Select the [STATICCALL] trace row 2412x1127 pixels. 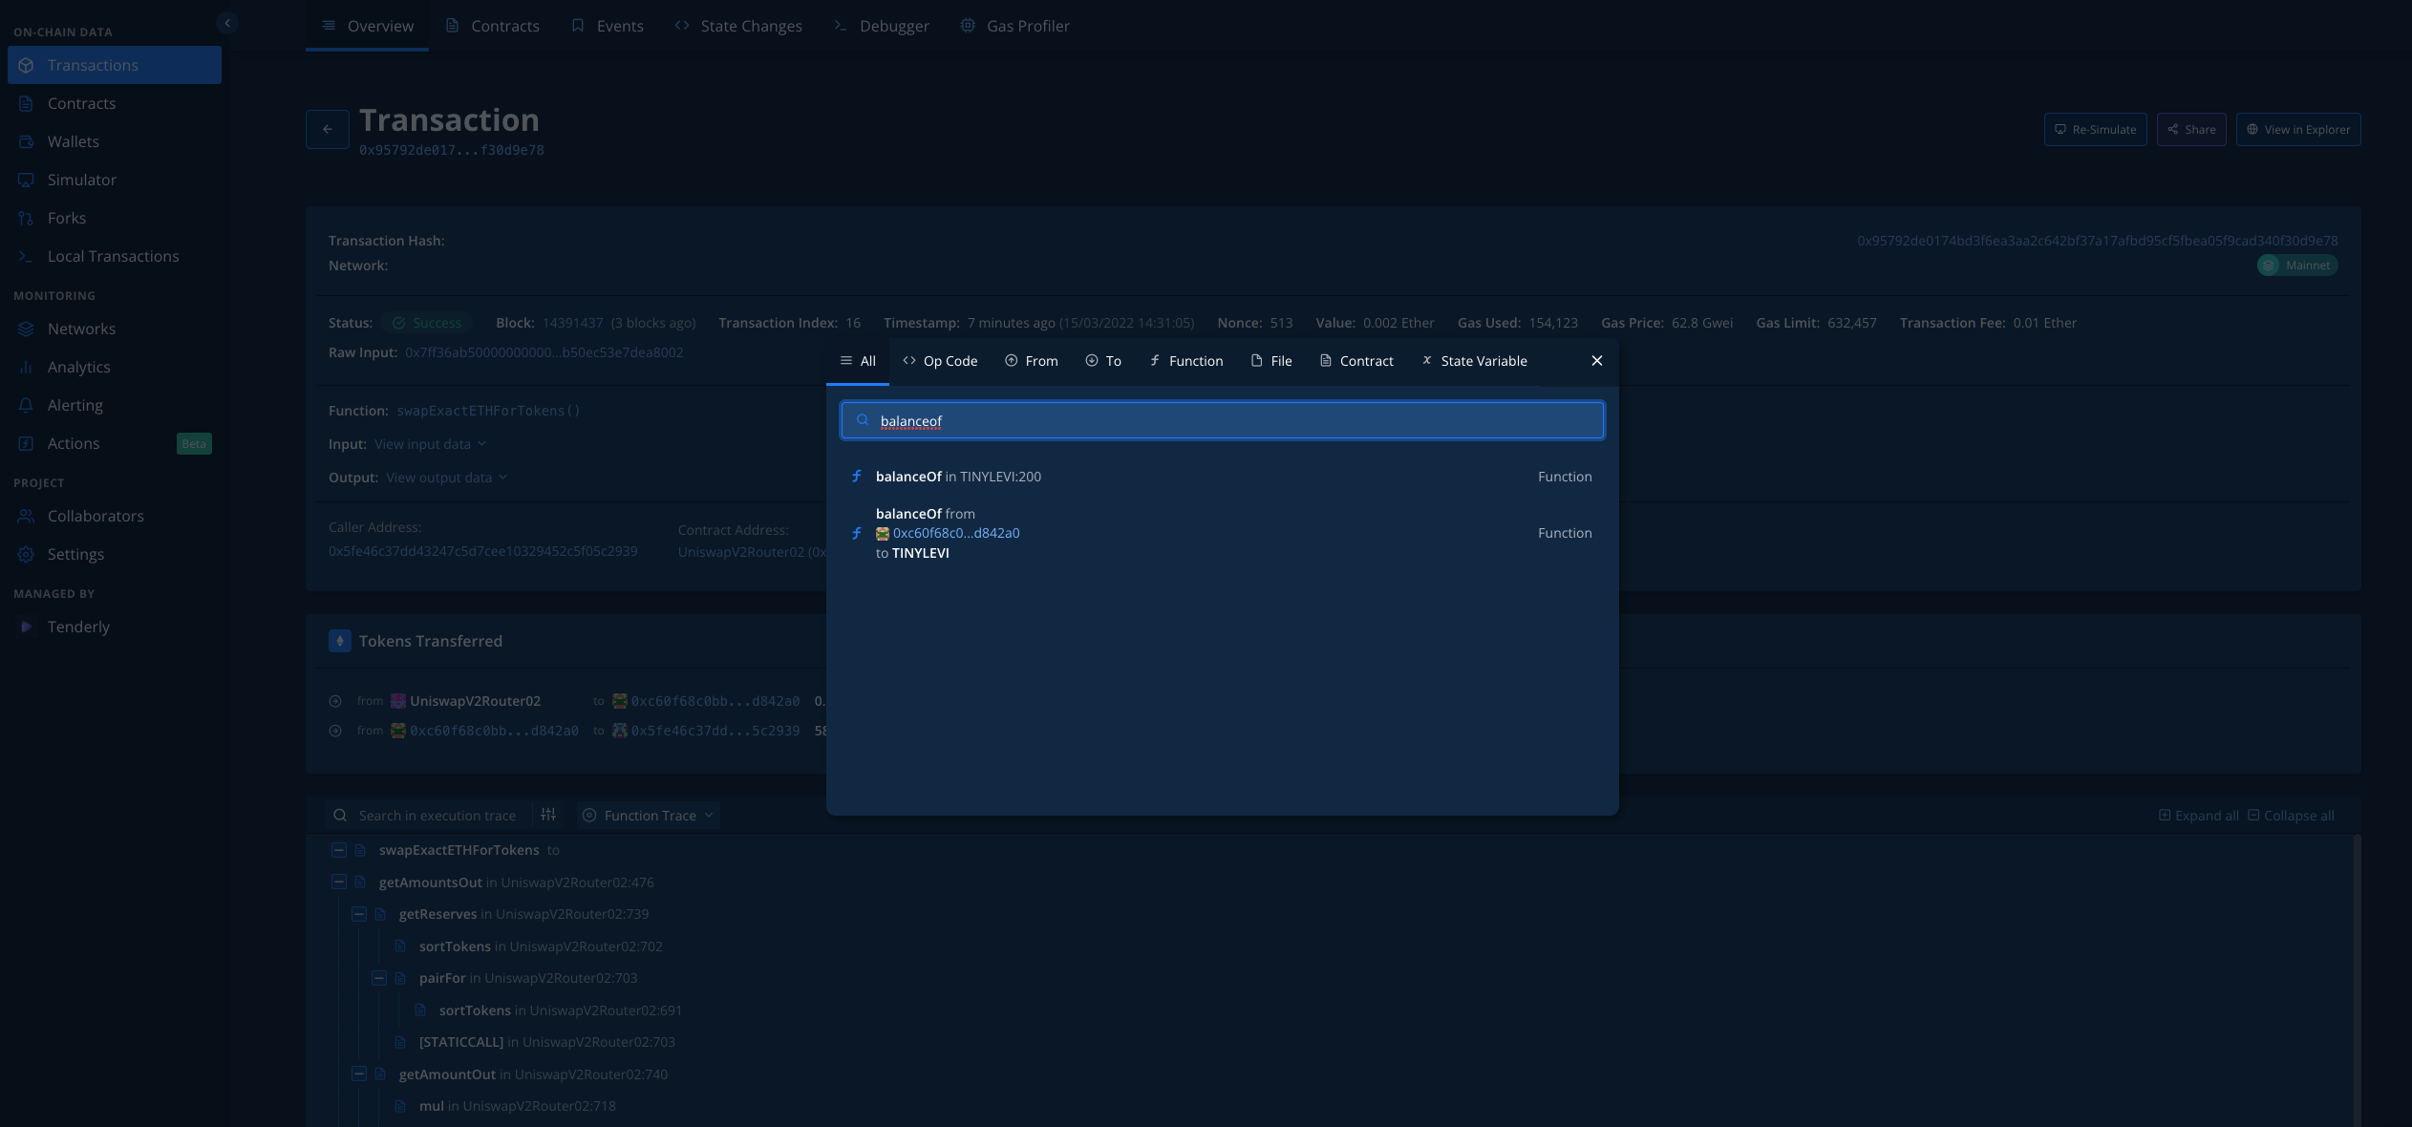click(x=547, y=1042)
